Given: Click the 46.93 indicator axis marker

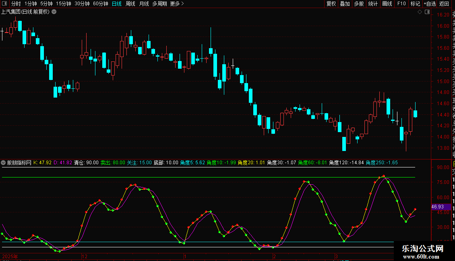Looking at the screenshot, I should [441, 207].
